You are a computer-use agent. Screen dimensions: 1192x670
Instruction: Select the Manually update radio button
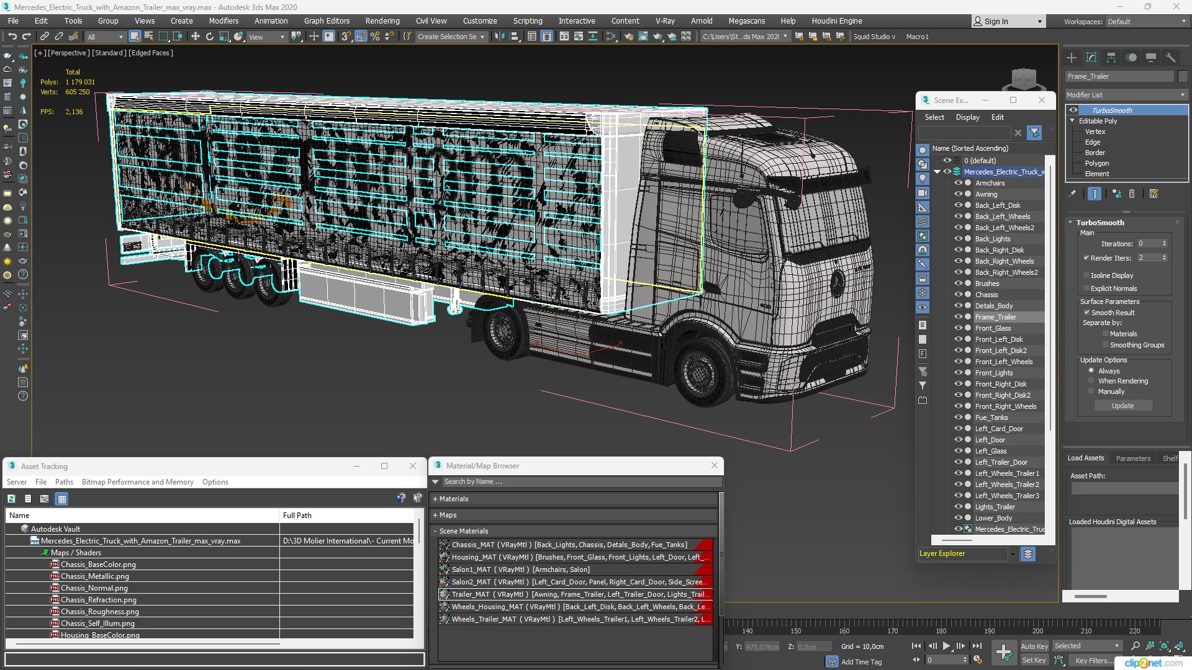coord(1091,391)
